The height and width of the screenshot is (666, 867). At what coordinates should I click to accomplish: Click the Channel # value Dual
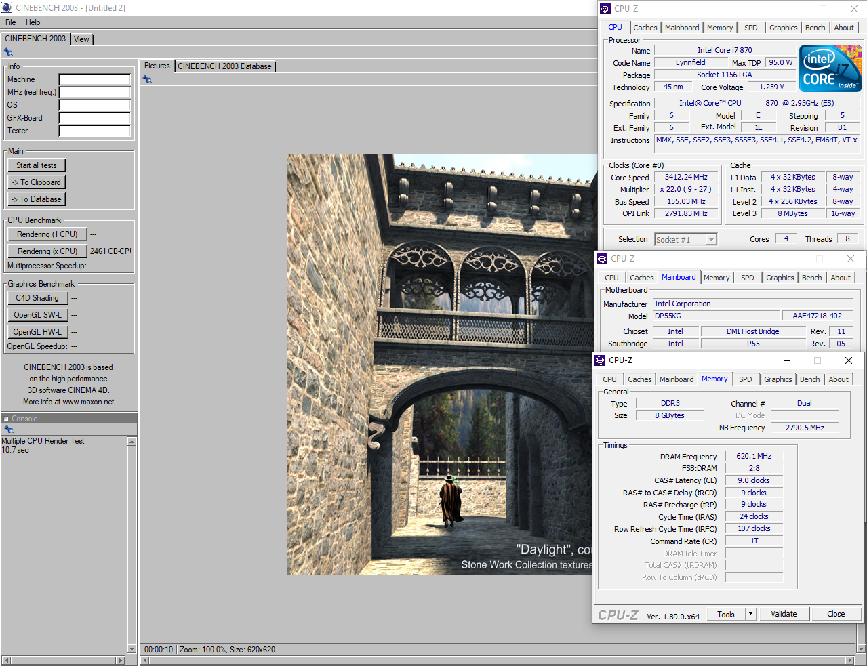(805, 403)
